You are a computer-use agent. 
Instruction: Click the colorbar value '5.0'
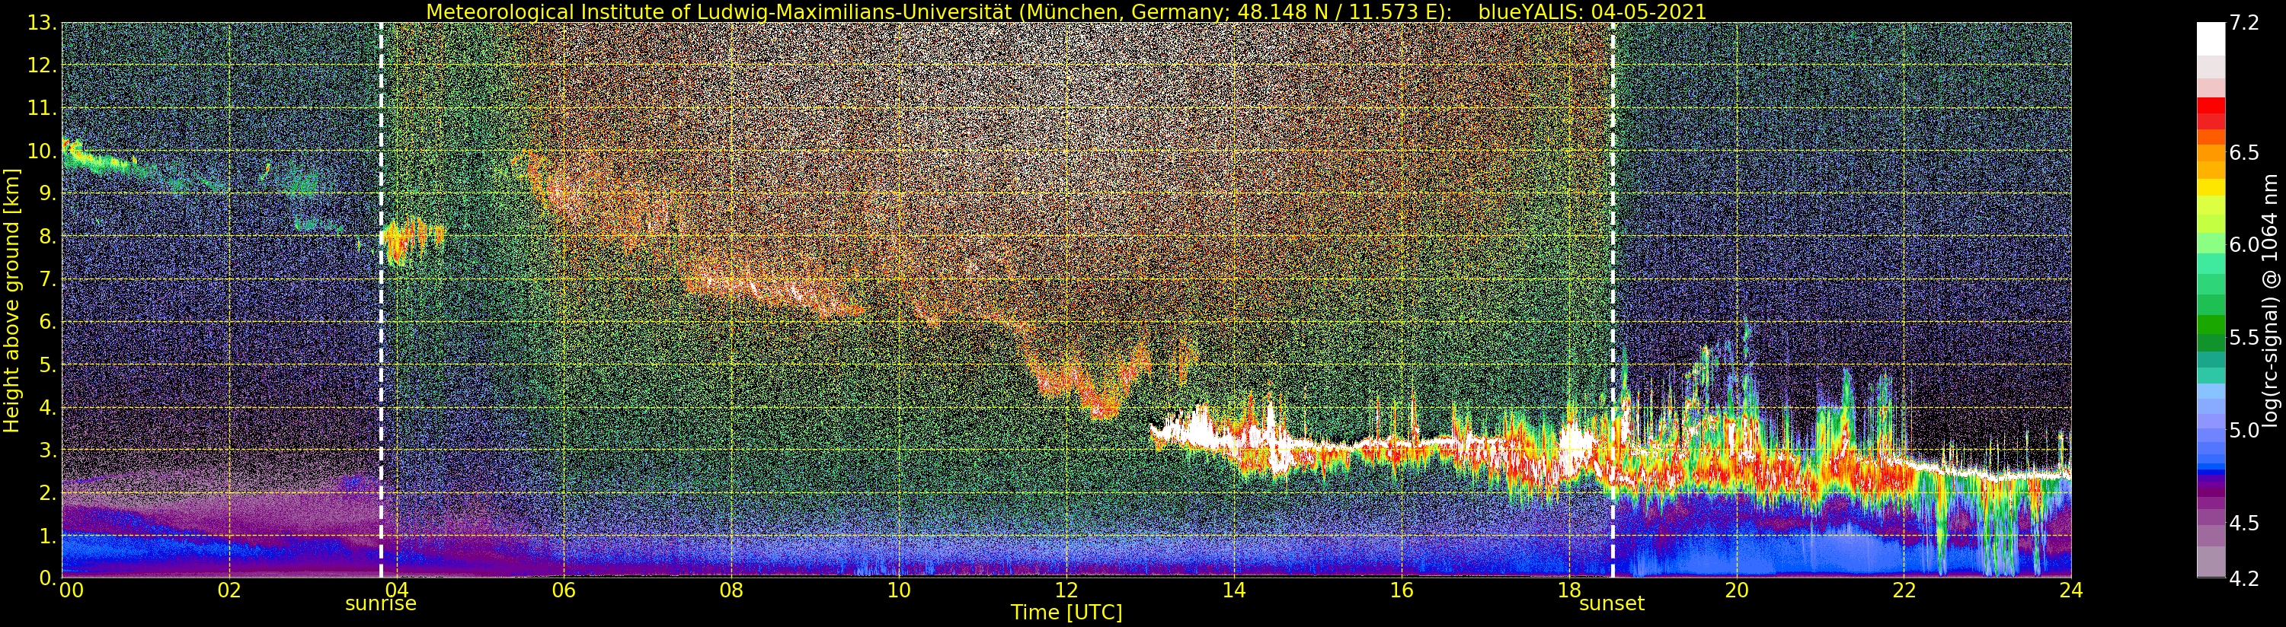[2244, 430]
